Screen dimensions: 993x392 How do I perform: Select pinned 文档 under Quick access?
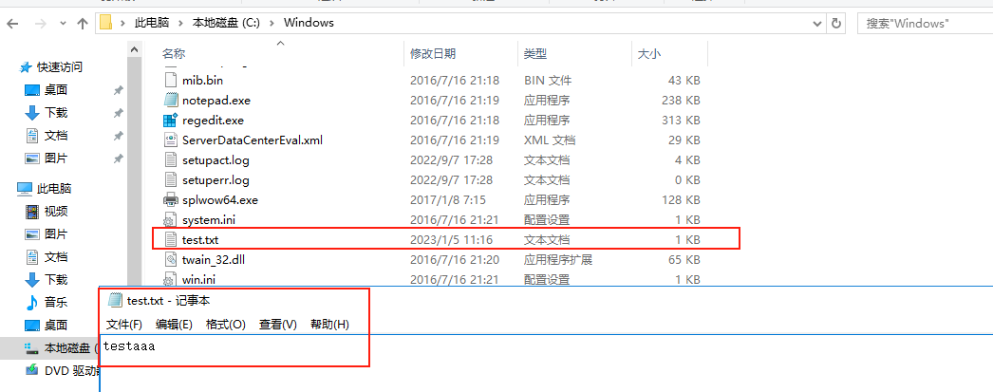click(x=56, y=136)
